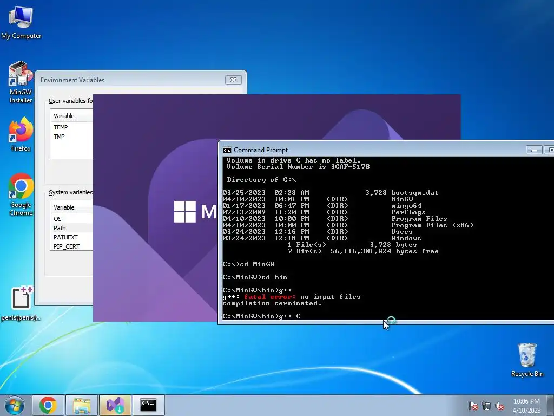Screen dimensions: 554x416
Task: Open the MinGW Installer desktop shortcut
Action: [x=21, y=82]
